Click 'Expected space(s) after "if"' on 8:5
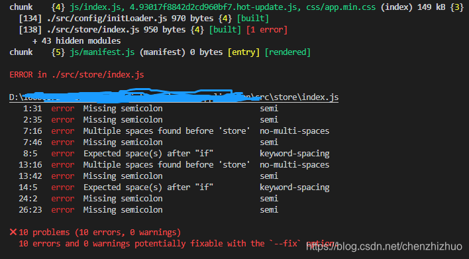This screenshot has width=469, height=259. 148,154
